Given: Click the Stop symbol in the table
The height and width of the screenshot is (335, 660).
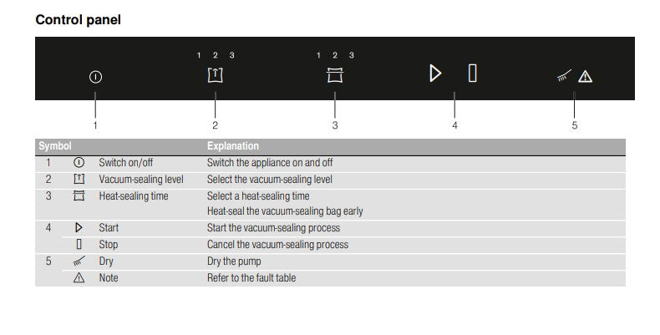Looking at the screenshot, I should [x=79, y=245].
